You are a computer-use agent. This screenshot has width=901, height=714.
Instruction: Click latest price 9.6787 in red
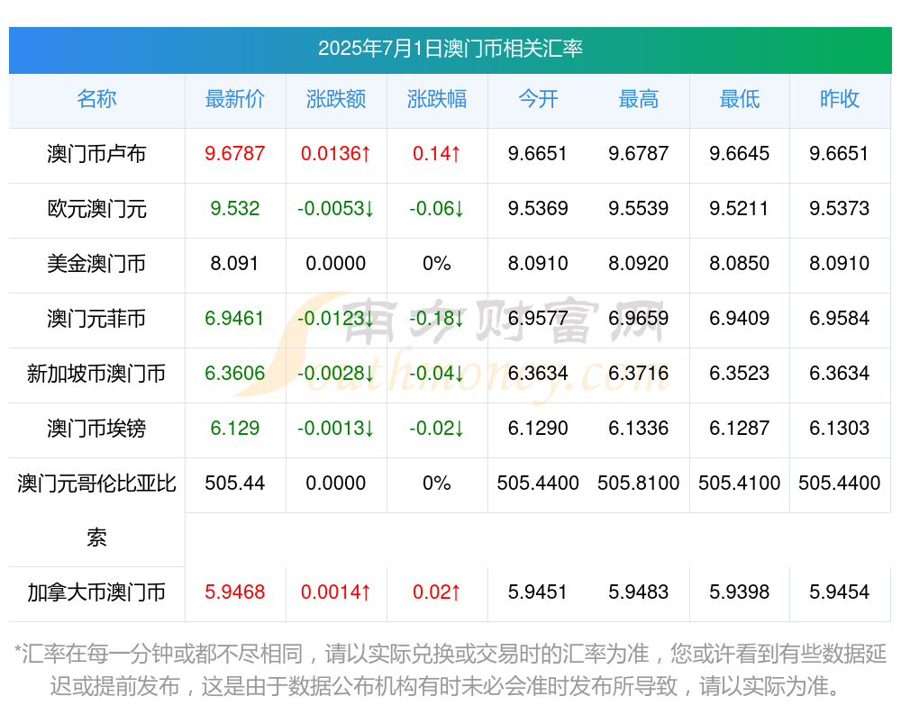[235, 153]
